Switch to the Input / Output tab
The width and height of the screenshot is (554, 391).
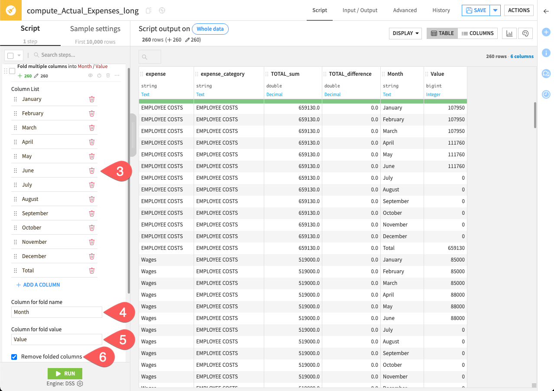coord(360,10)
